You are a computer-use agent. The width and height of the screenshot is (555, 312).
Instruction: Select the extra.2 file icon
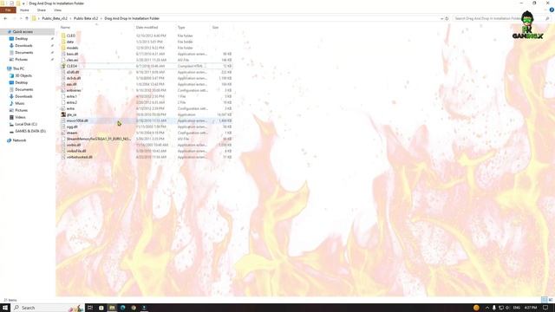[x=63, y=102]
